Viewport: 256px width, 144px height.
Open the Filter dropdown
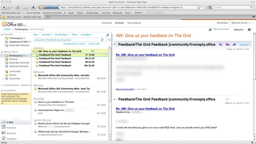[x=75, y=35]
